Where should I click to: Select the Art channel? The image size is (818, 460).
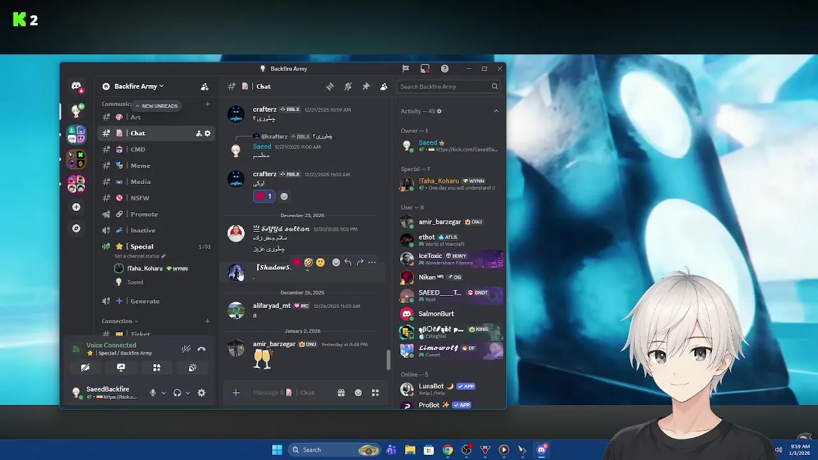(x=157, y=117)
